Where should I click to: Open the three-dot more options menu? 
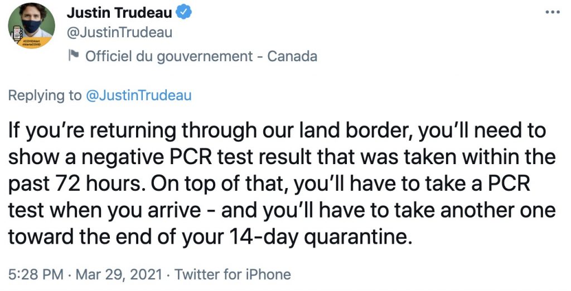[553, 12]
